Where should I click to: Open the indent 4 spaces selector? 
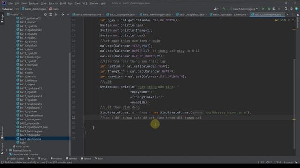[288, 162]
